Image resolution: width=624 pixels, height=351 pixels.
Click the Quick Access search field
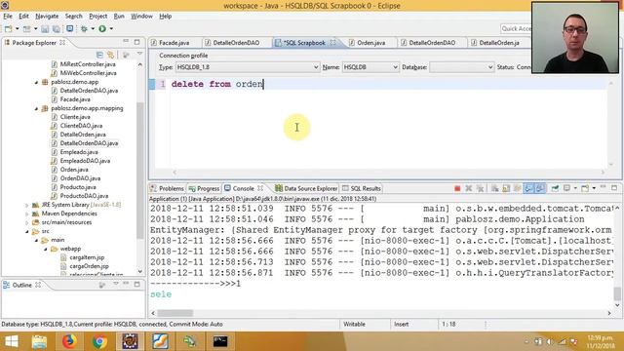click(516, 28)
